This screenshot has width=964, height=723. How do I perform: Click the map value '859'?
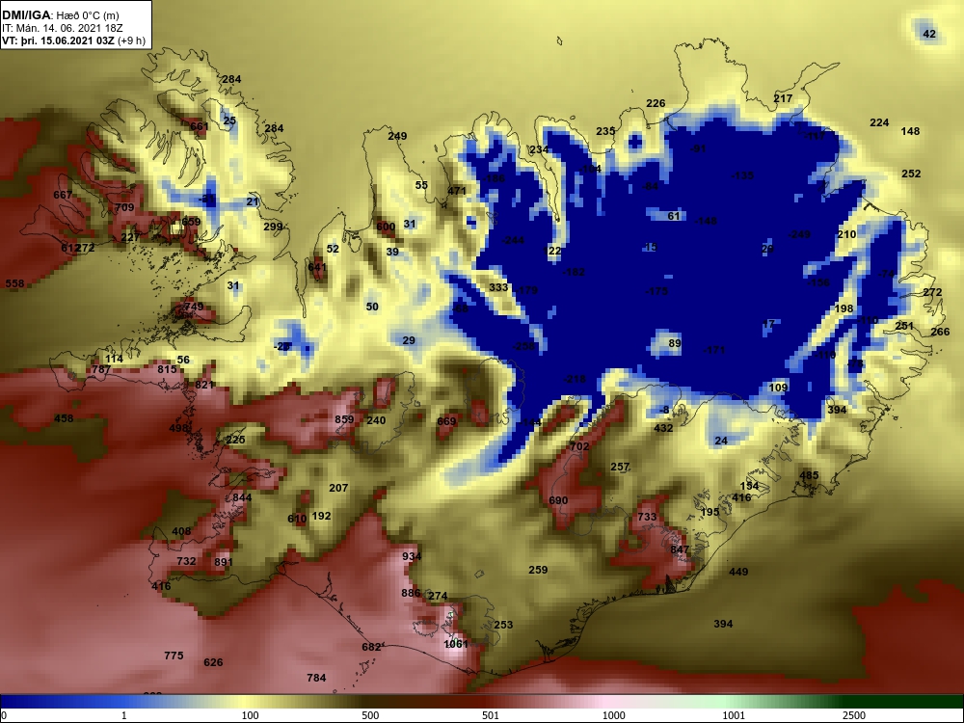coord(344,419)
